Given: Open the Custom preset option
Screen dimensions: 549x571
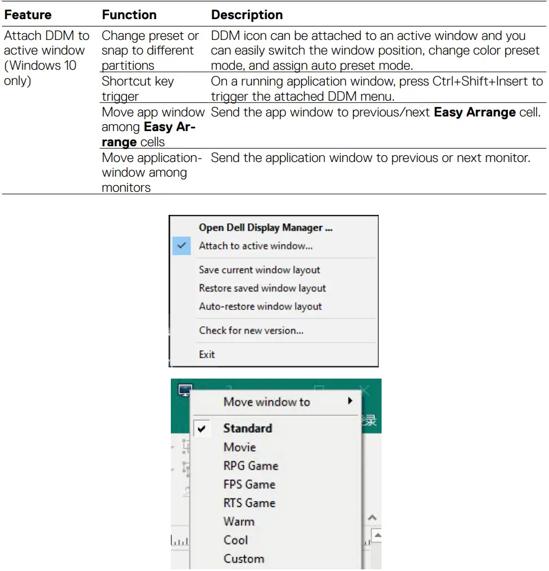Looking at the screenshot, I should click(x=243, y=558).
